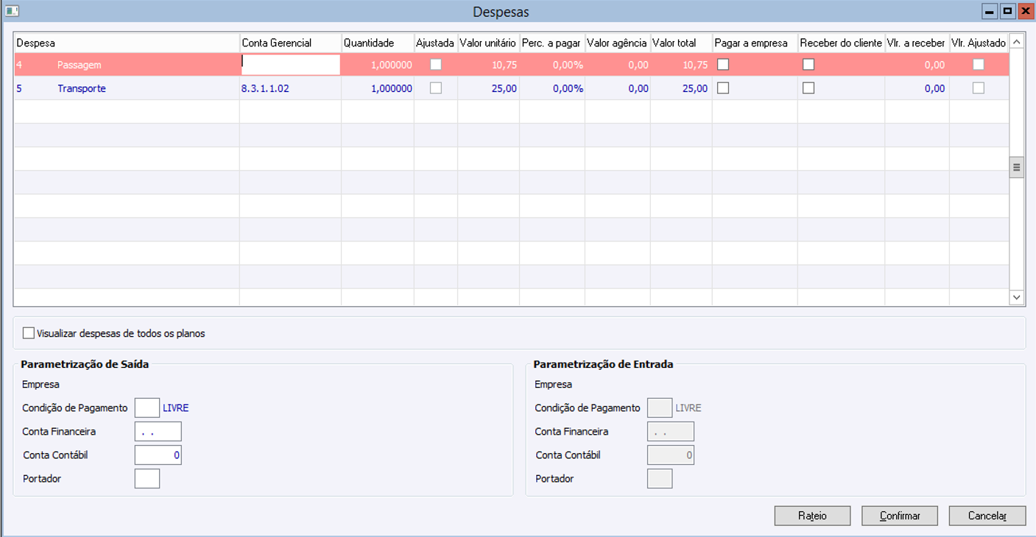Click Passagem Vlr. a receber 0,00
The image size is (1036, 537).
point(935,65)
